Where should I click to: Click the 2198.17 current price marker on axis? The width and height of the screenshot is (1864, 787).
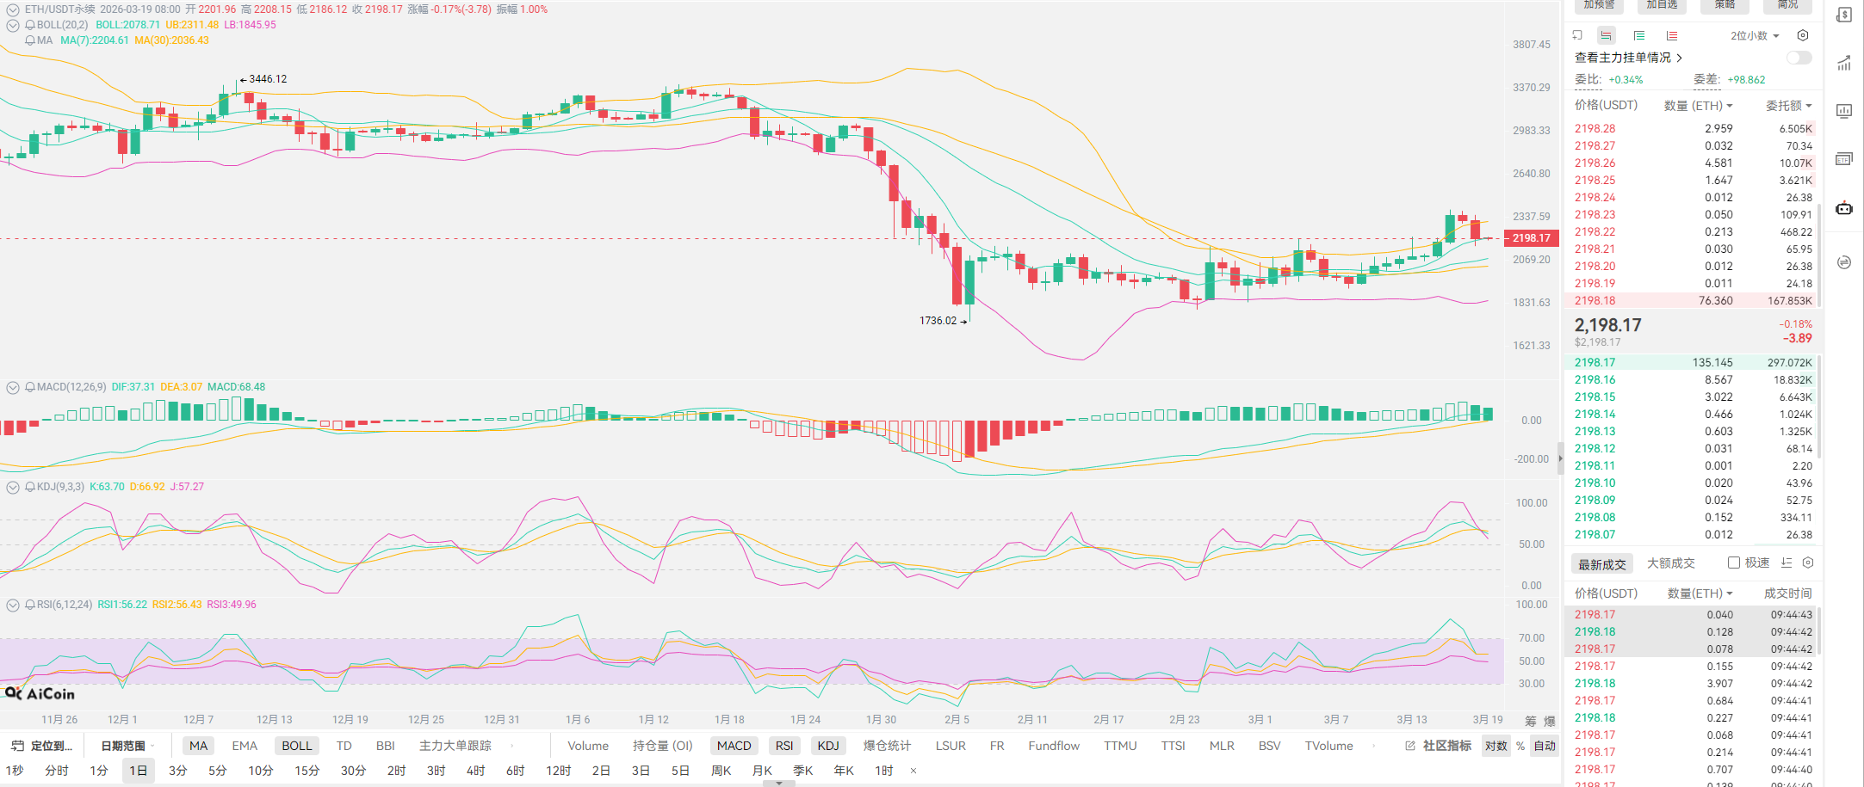coord(1531,238)
